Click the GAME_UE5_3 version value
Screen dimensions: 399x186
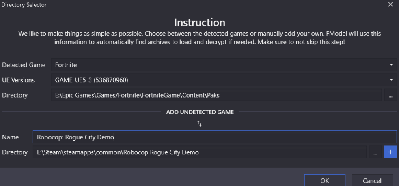(x=92, y=80)
